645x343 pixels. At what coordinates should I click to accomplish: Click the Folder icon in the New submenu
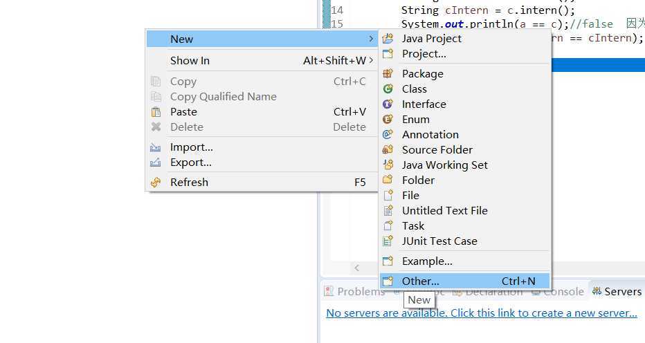click(x=388, y=180)
